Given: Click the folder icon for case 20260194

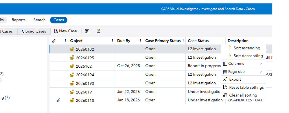Looking at the screenshot, I should pyautogui.click(x=72, y=75).
